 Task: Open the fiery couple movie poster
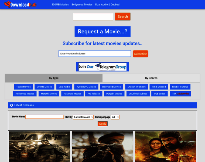166,147
